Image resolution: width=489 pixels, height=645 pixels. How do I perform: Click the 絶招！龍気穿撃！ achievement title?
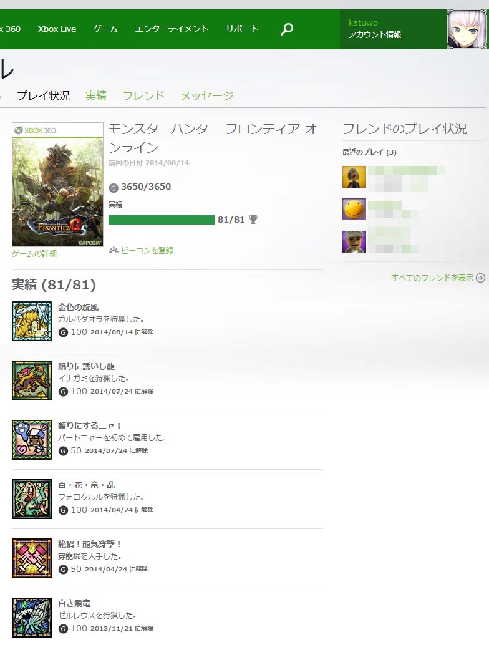coord(90,544)
